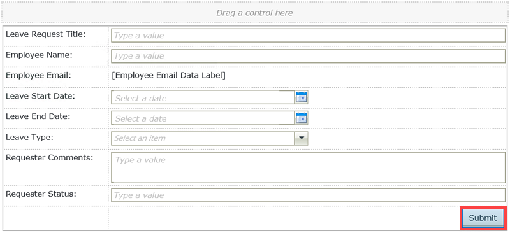The height and width of the screenshot is (233, 510).
Task: Select the 'Leave Request Title:' label
Action: (x=46, y=34)
